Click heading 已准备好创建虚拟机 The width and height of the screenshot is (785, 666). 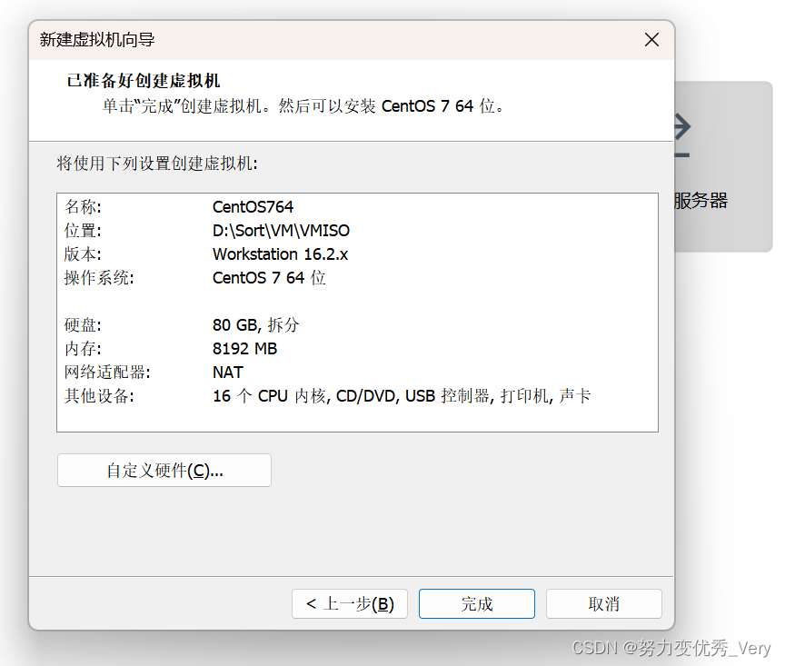(144, 80)
